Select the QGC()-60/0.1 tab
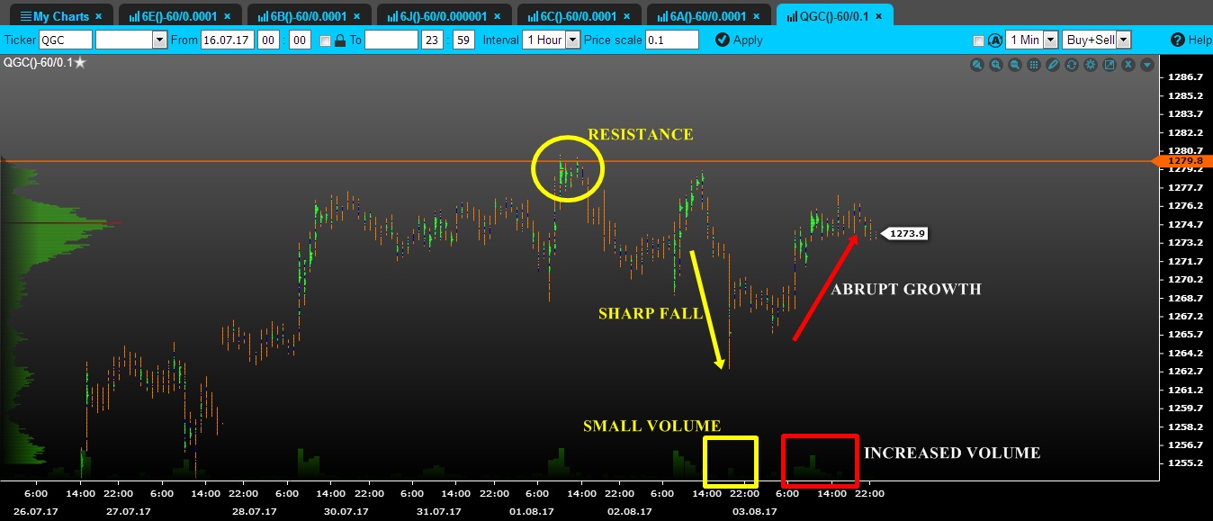The width and height of the screenshot is (1213, 521). click(834, 16)
